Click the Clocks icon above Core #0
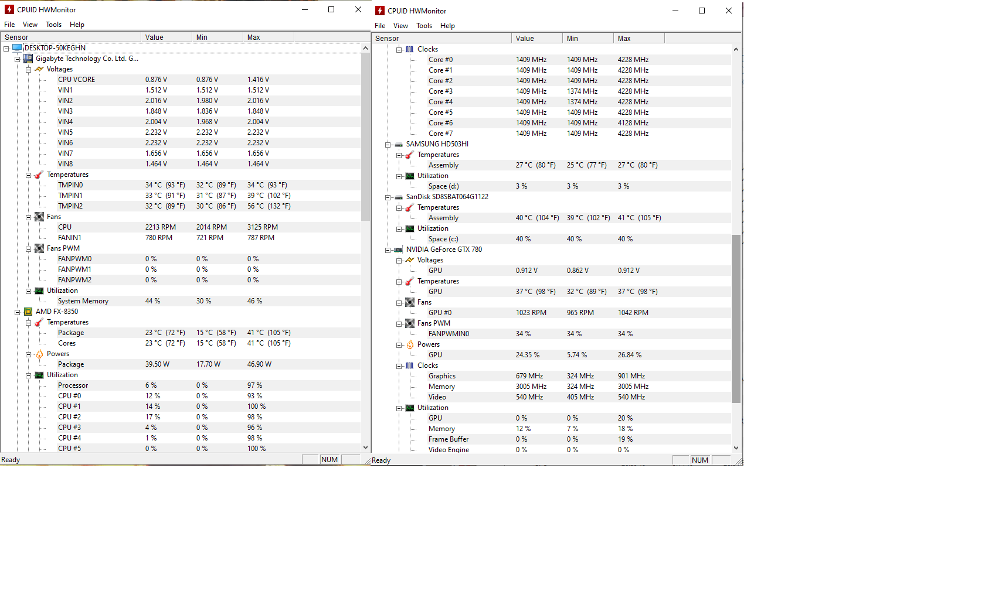985x615 pixels. (x=410, y=49)
